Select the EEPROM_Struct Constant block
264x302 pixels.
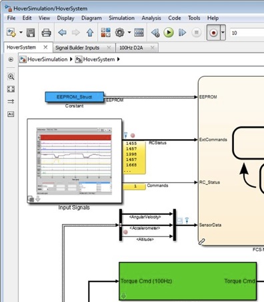point(75,97)
